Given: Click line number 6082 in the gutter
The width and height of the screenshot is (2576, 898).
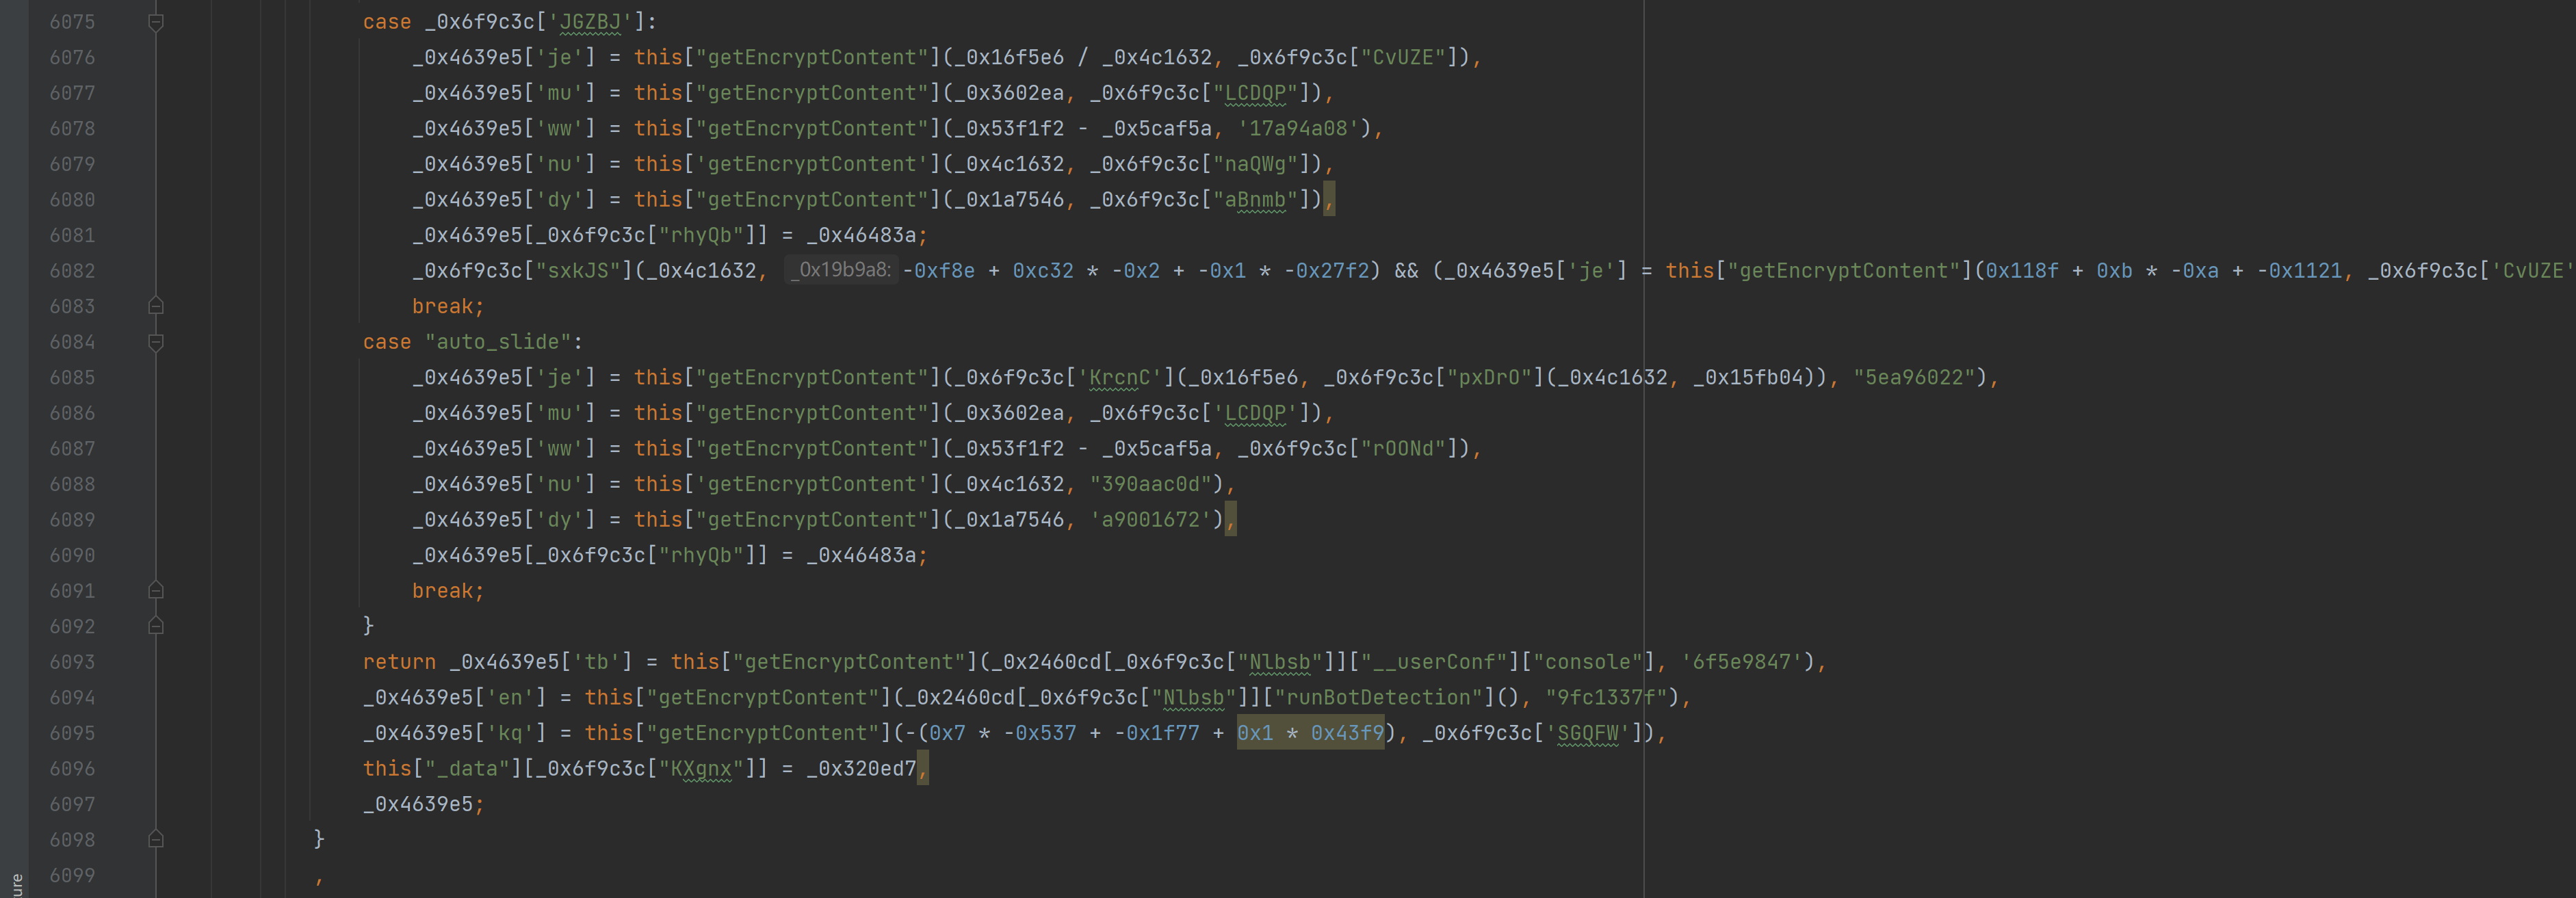Looking at the screenshot, I should pos(72,271).
